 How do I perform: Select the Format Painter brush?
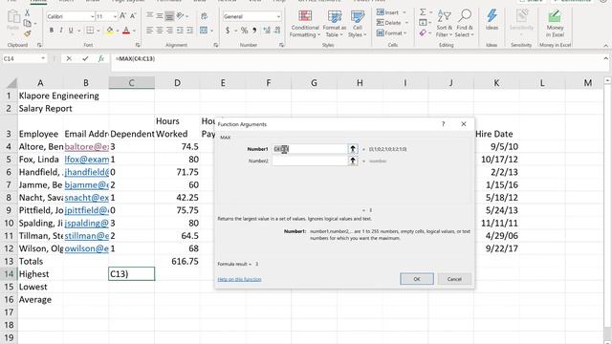pos(27,33)
